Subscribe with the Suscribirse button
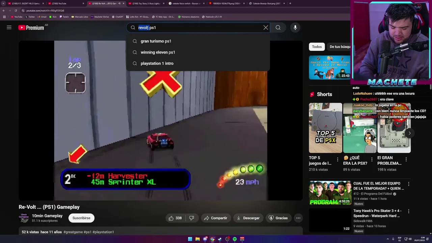 click(x=81, y=218)
